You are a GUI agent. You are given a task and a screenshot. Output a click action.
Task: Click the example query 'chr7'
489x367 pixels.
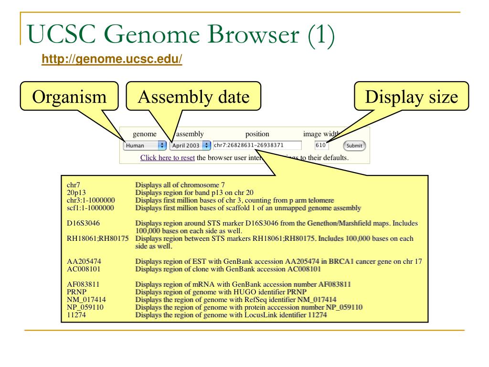(73, 185)
